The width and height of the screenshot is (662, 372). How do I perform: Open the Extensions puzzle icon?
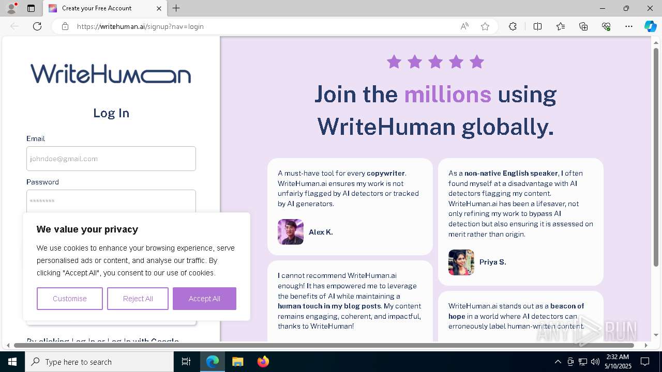pos(513,26)
